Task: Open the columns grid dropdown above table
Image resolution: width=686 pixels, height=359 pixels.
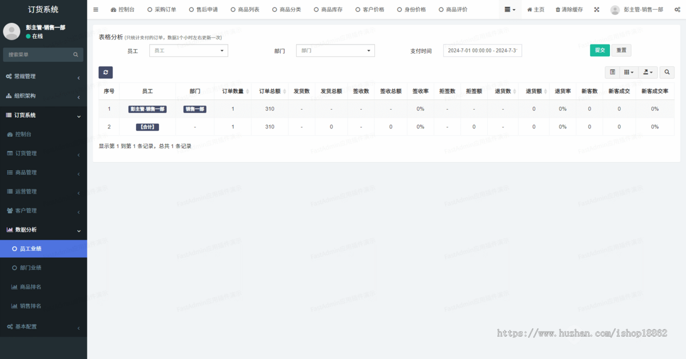Action: (629, 72)
